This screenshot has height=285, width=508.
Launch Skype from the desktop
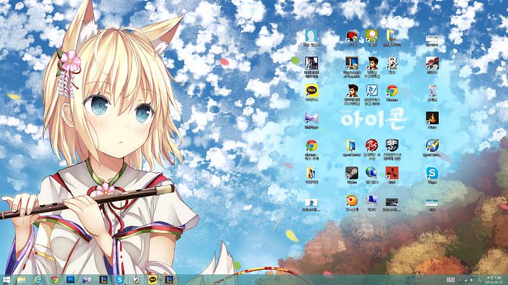tap(432, 173)
